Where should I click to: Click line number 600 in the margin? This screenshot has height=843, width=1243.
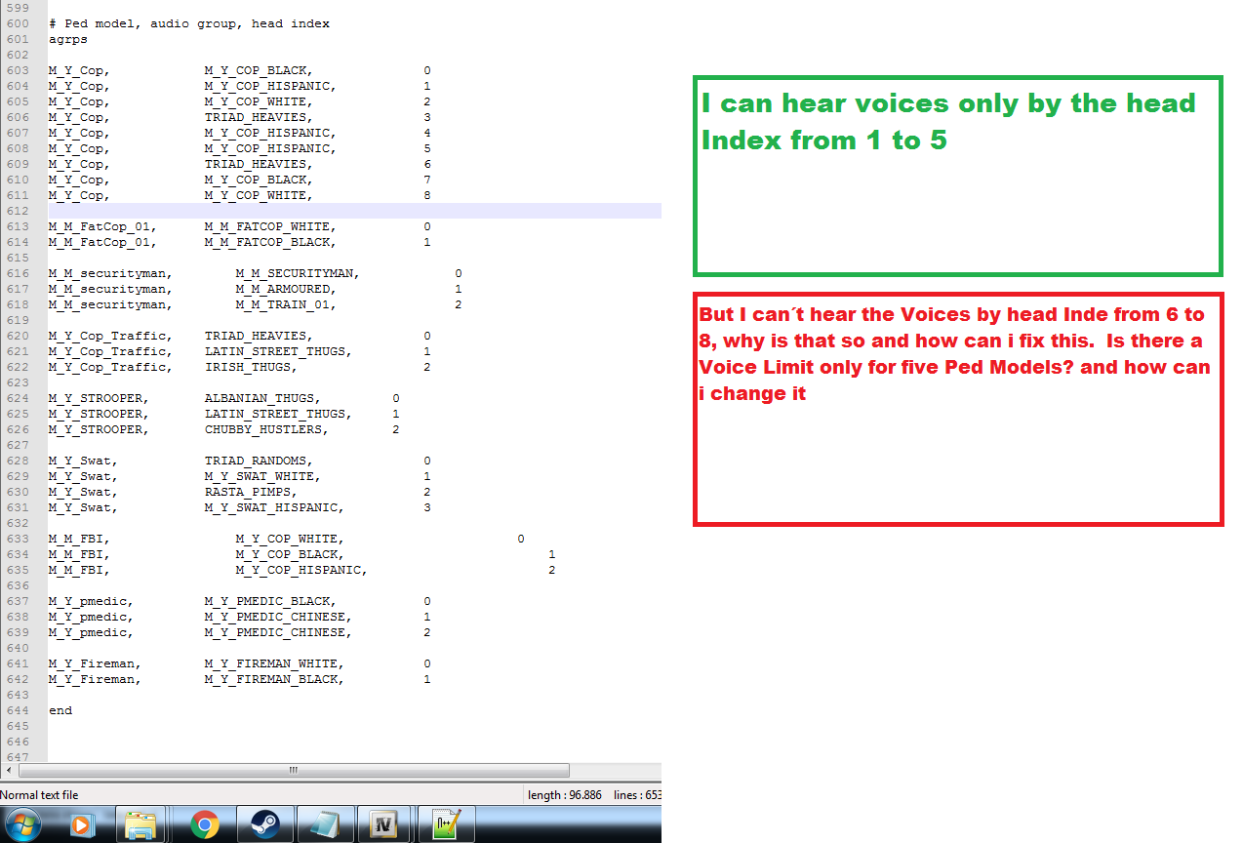tap(16, 23)
